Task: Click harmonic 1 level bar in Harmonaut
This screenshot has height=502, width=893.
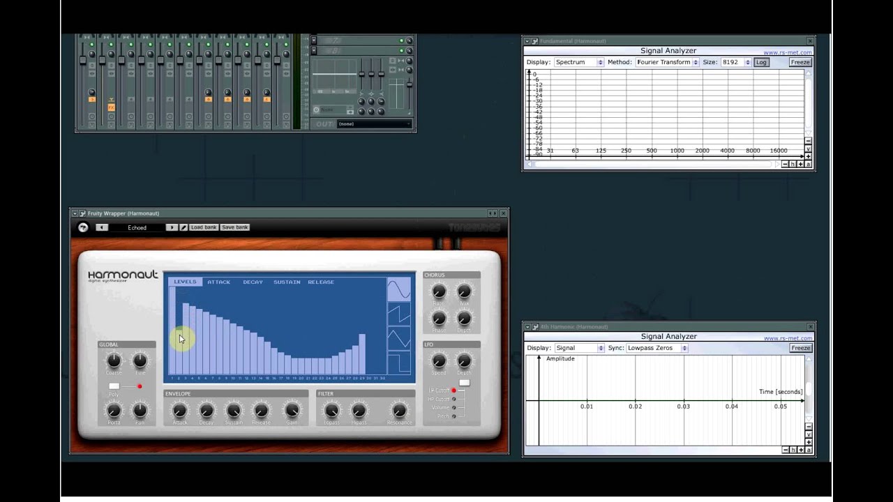Action: pos(172,330)
